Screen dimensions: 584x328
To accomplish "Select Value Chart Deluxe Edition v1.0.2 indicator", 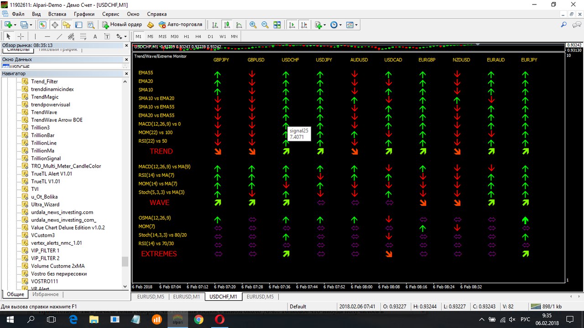I will point(68,228).
